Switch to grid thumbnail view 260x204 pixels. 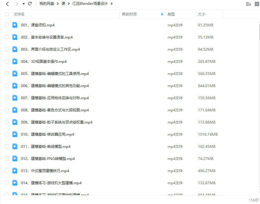coord(256,4)
